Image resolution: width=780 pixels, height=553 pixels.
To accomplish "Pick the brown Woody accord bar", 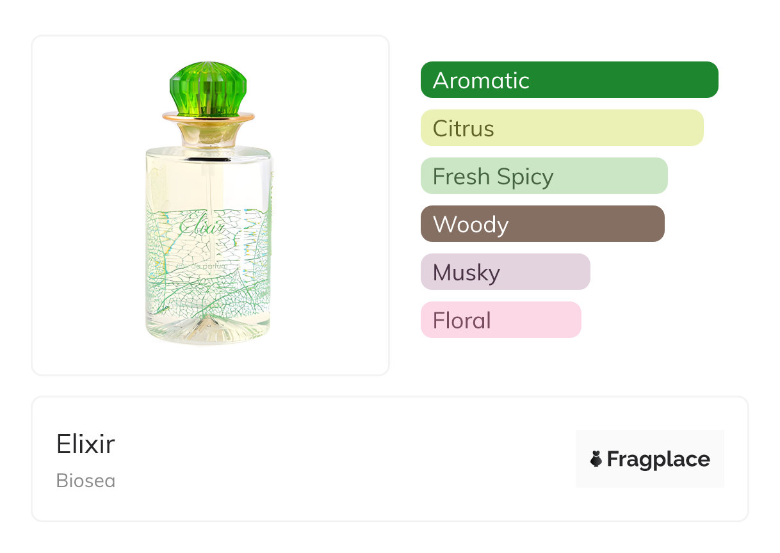I will (x=542, y=224).
